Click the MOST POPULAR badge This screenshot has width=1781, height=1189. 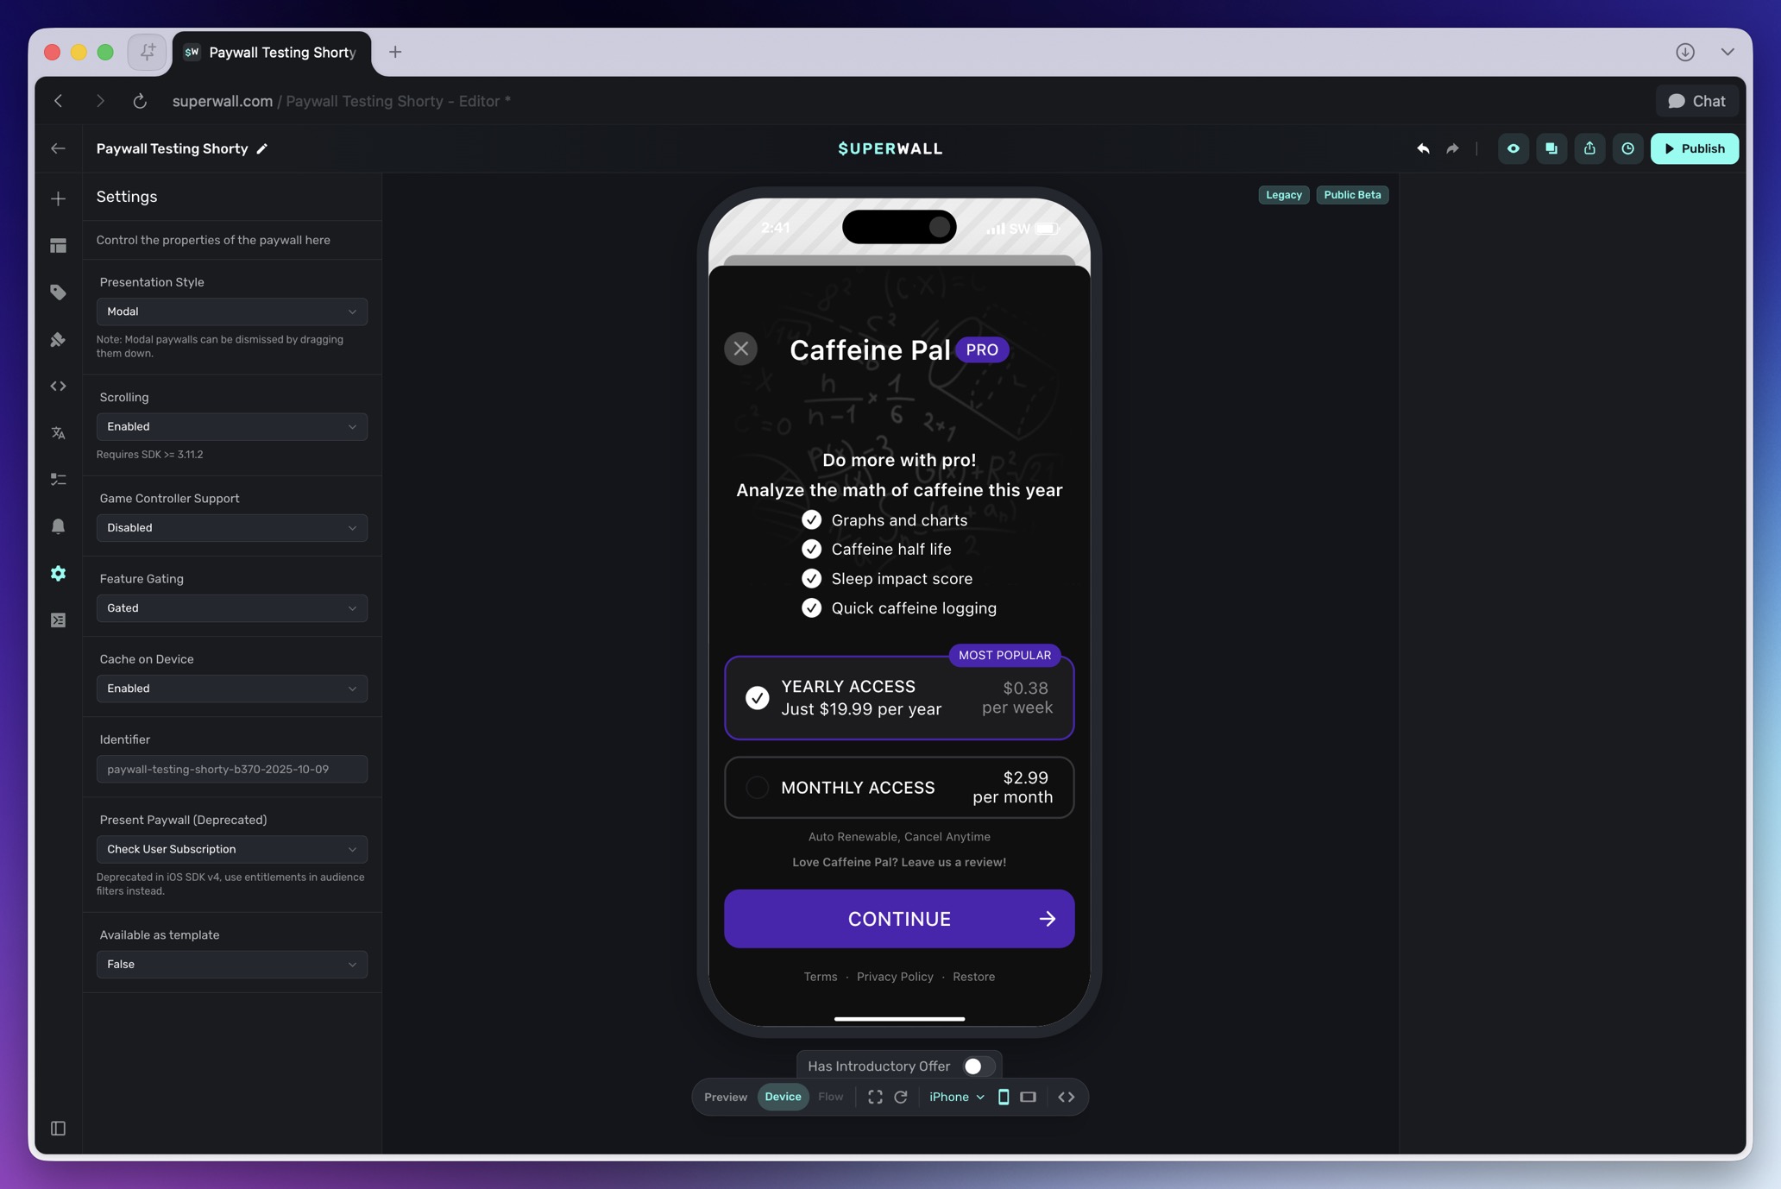coord(1004,656)
